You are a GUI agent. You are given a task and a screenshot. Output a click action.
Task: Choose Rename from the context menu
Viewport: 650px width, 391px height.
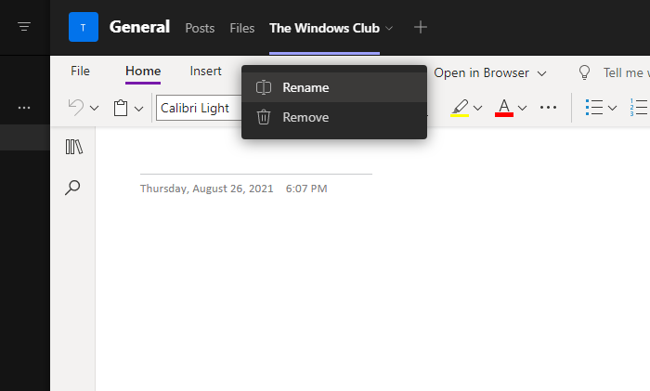pyautogui.click(x=305, y=87)
